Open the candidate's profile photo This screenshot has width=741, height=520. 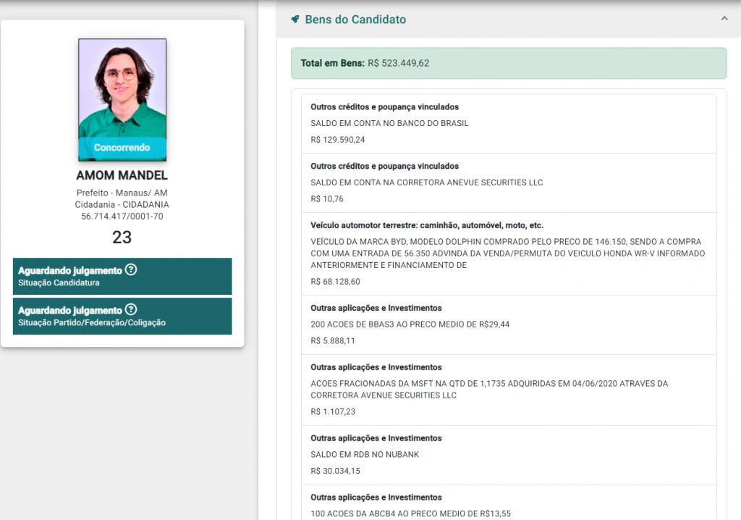pyautogui.click(x=122, y=88)
